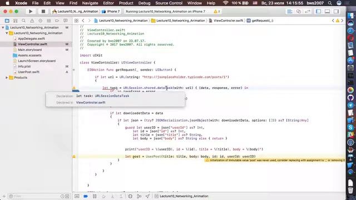This screenshot has height=200, width=356.
Task: Toggle breakpoints activation in debug bar
Action: [x=86, y=196]
